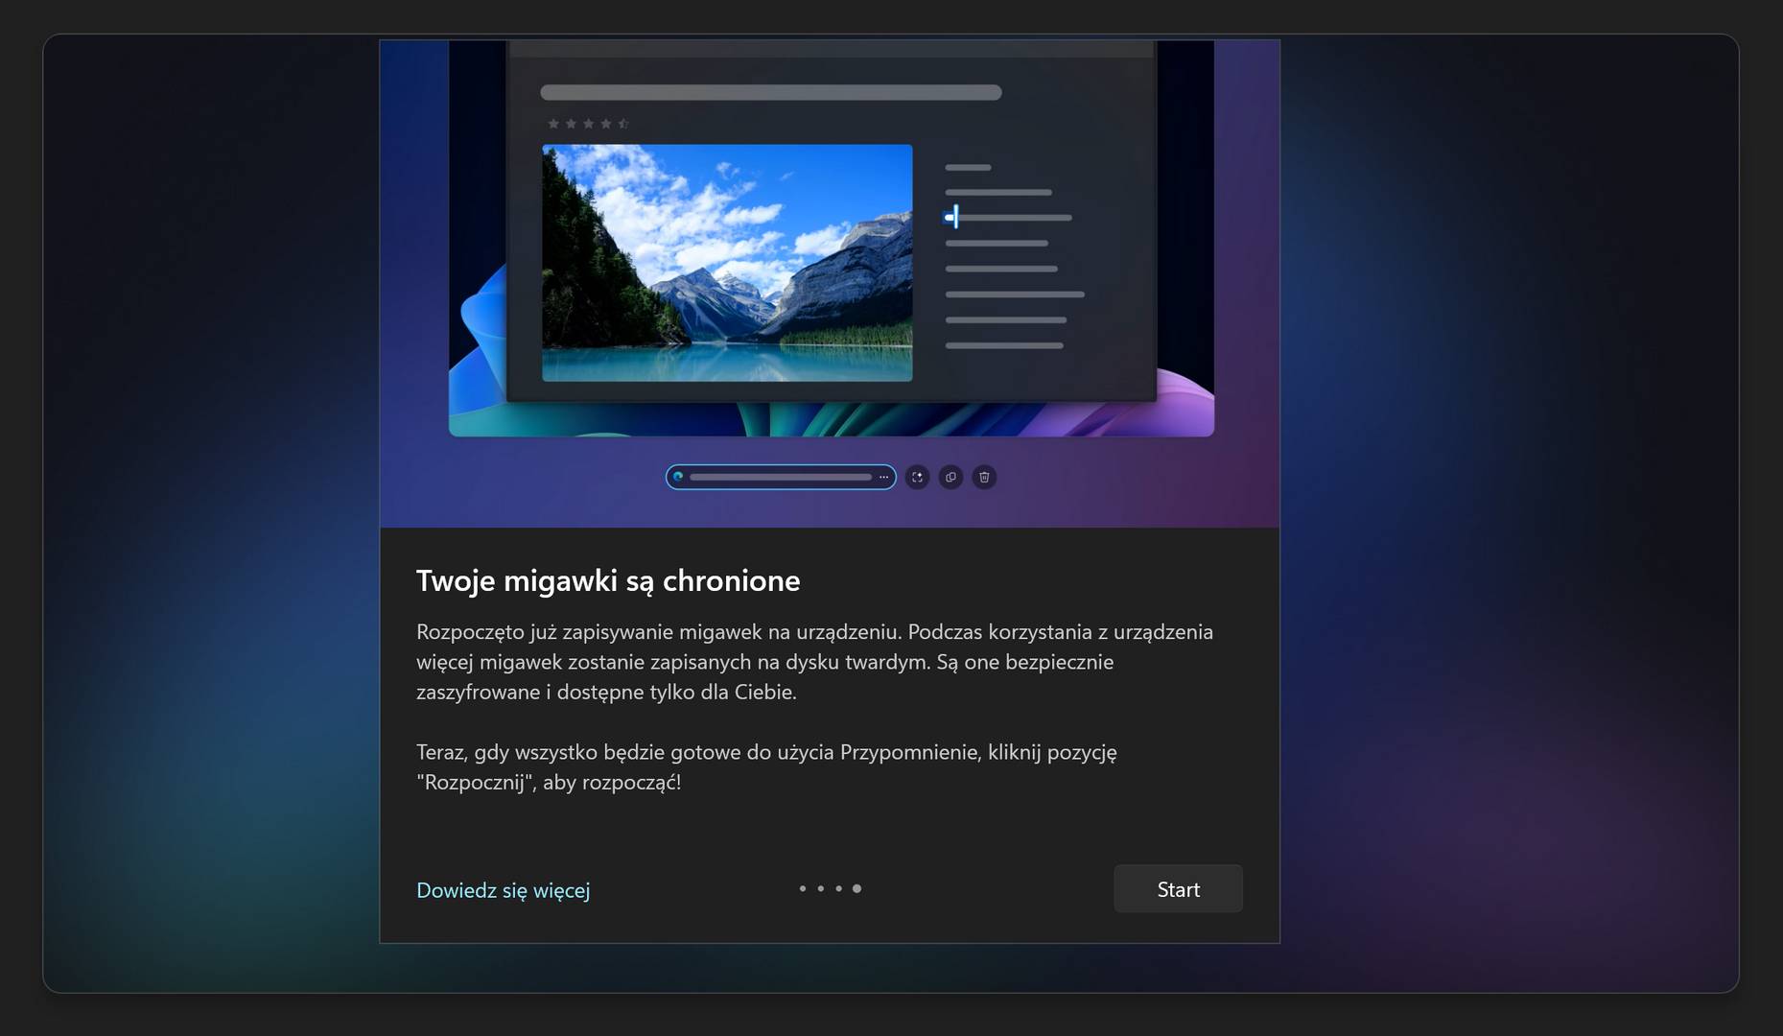Select the third pagination dot
Image resolution: width=1783 pixels, height=1036 pixels.
pos(837,888)
